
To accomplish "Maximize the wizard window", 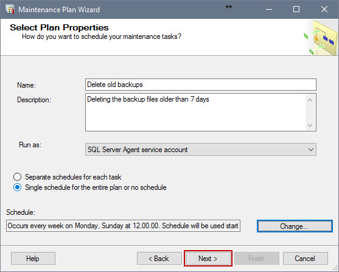I will point(296,10).
